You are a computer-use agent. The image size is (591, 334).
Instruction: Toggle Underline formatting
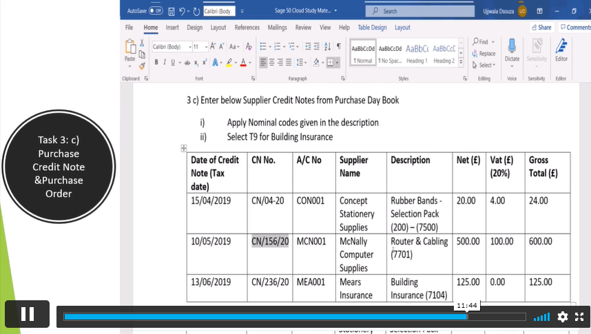pyautogui.click(x=173, y=62)
